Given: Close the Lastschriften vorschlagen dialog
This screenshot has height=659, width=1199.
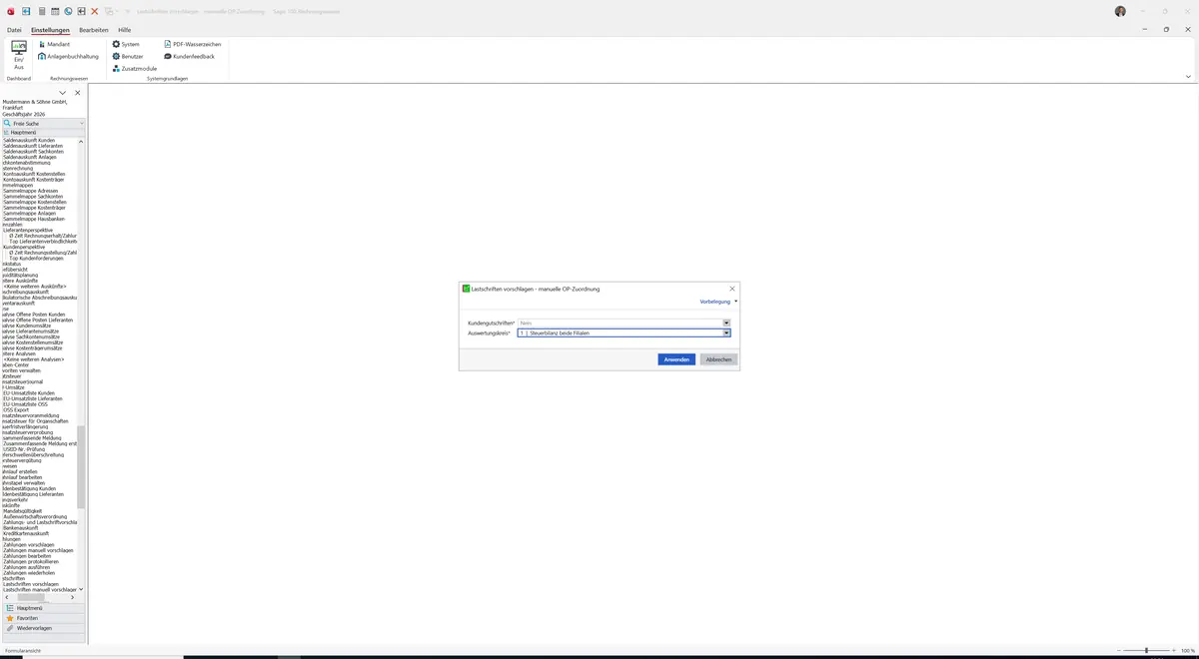Looking at the screenshot, I should [732, 289].
